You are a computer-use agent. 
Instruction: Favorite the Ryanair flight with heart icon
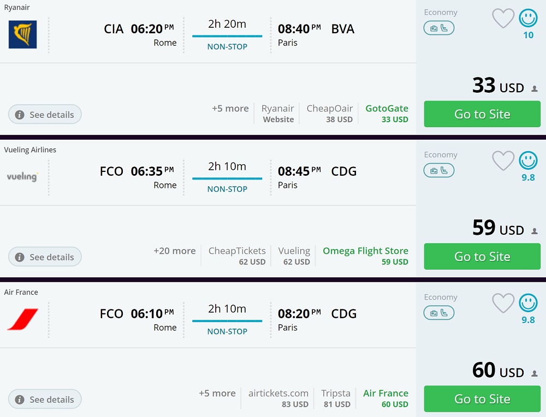[503, 19]
